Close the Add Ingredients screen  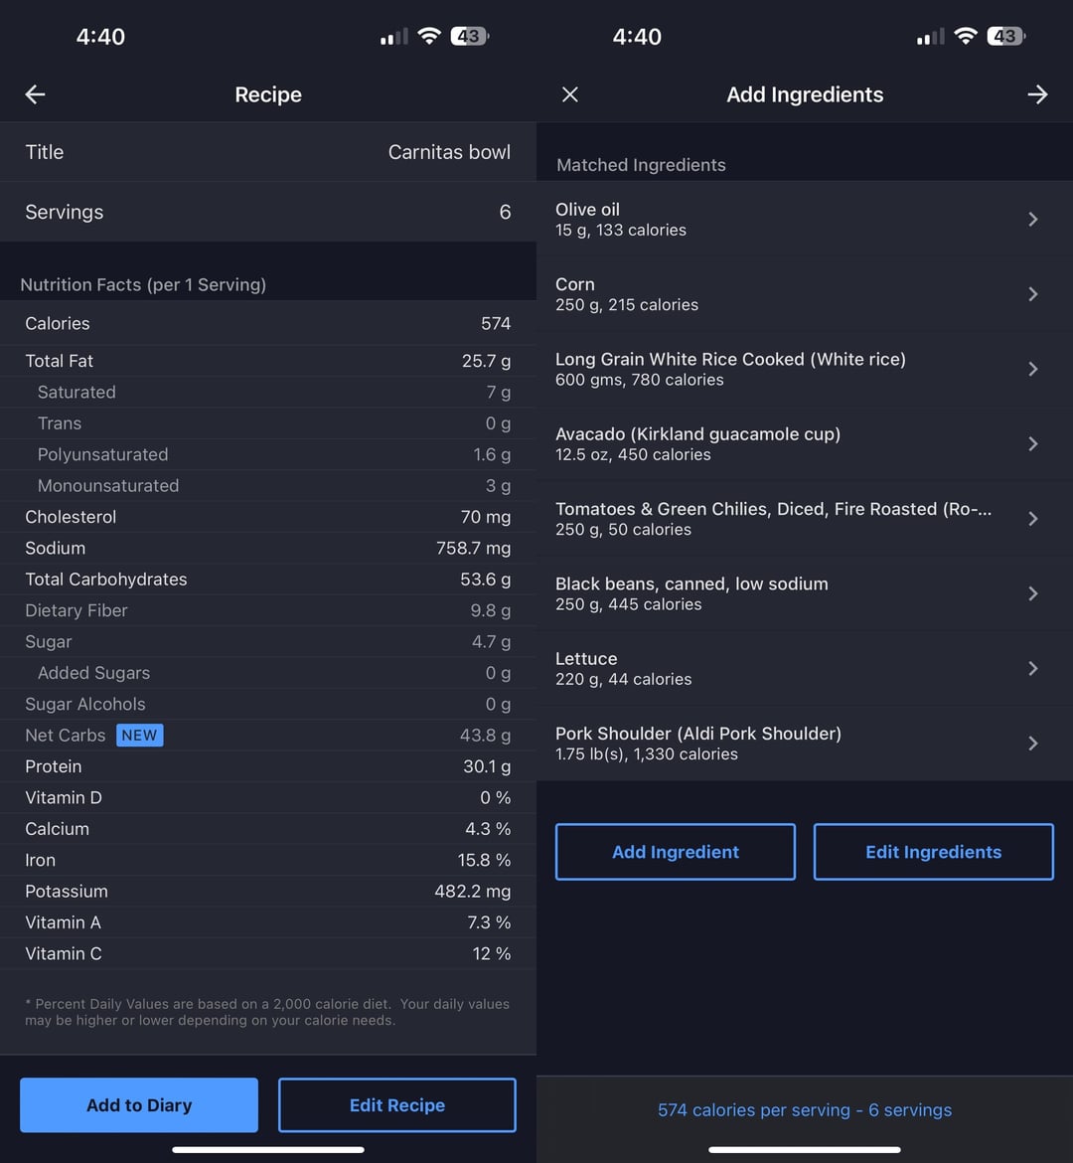point(569,94)
